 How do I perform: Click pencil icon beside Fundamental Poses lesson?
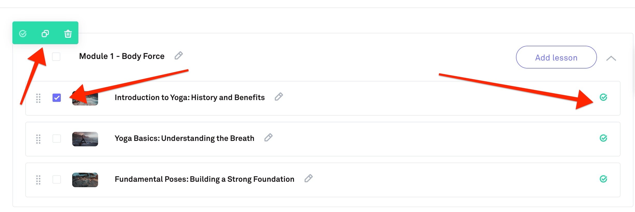click(308, 178)
